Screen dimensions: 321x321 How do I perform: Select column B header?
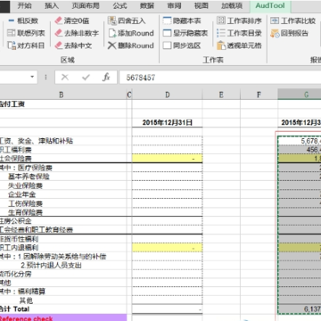click(62, 95)
